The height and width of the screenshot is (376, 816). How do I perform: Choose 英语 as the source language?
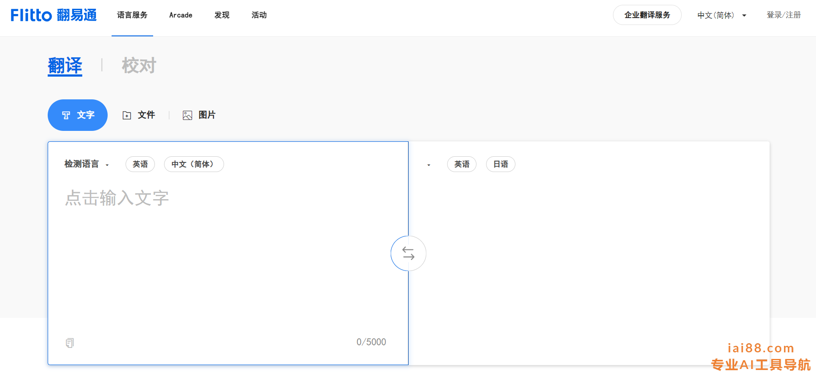140,164
